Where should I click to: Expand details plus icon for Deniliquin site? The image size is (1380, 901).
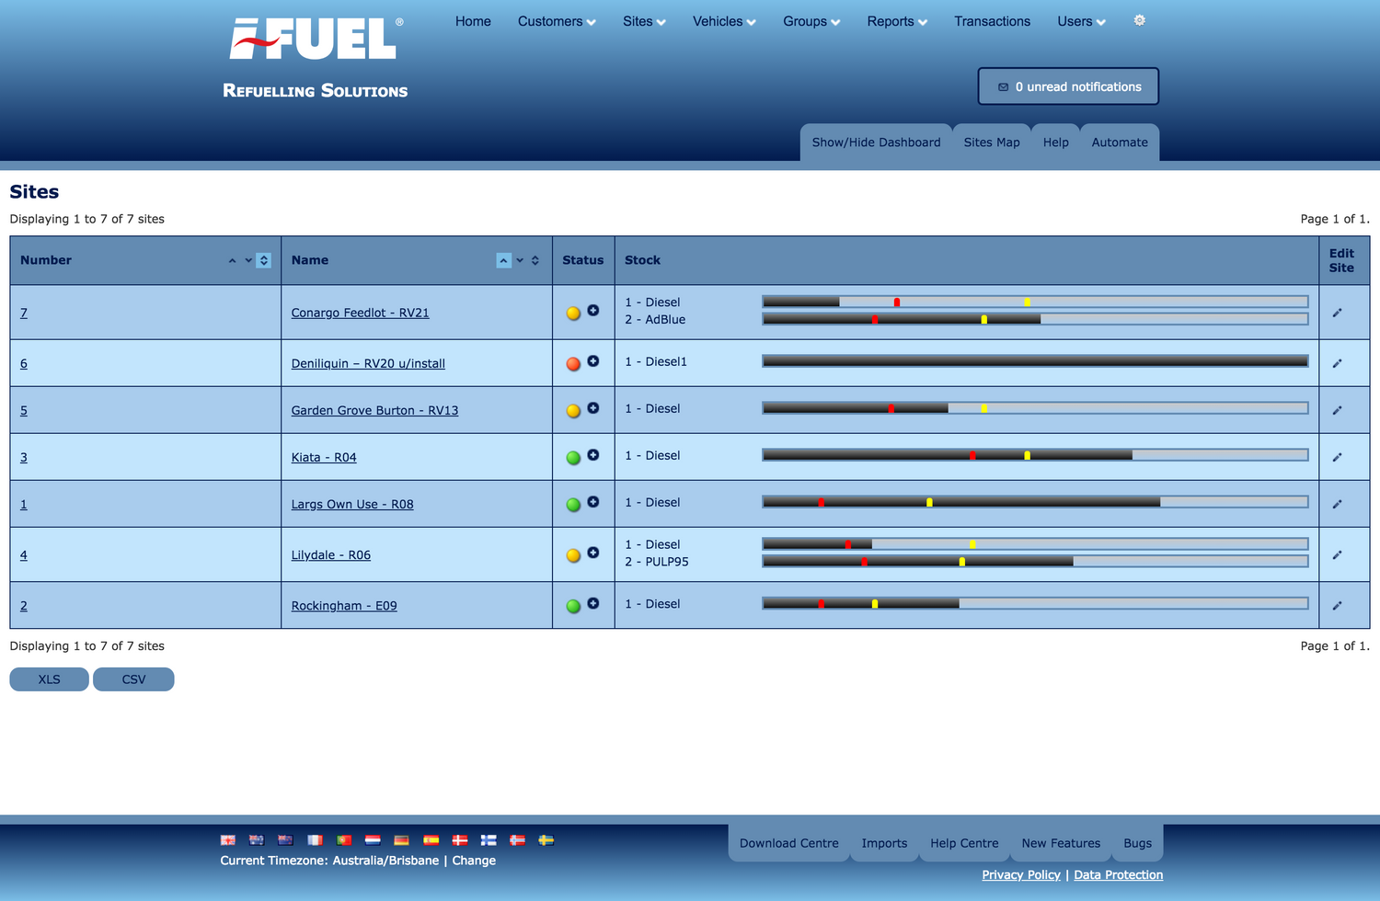click(x=593, y=361)
